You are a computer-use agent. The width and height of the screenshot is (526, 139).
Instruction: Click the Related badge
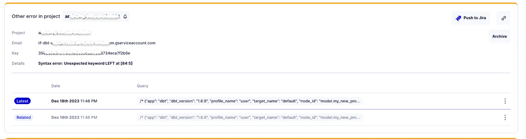(x=24, y=118)
